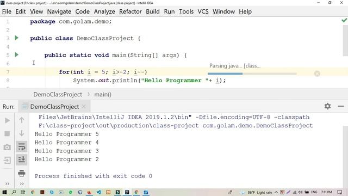Click DemoClassProject in the breadcrumb bar

click(x=58, y=94)
